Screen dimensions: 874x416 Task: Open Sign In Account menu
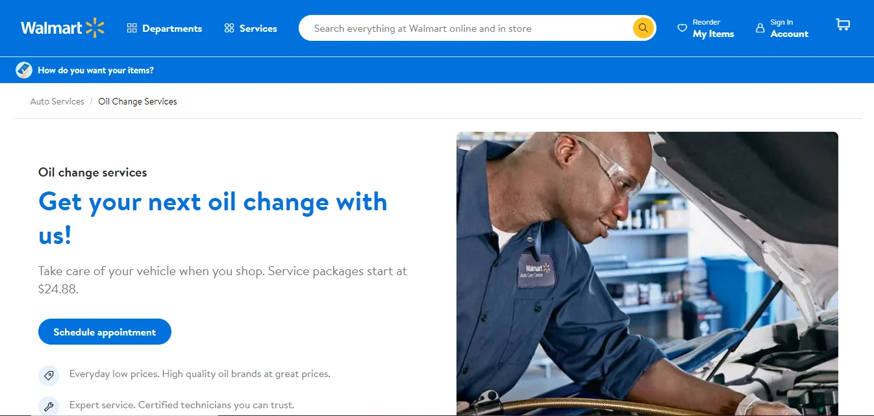(782, 28)
